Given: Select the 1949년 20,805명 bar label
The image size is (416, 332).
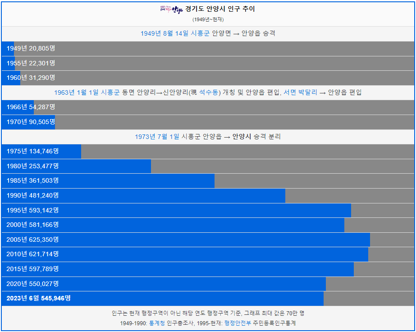Looking at the screenshot, I should (x=31, y=48).
